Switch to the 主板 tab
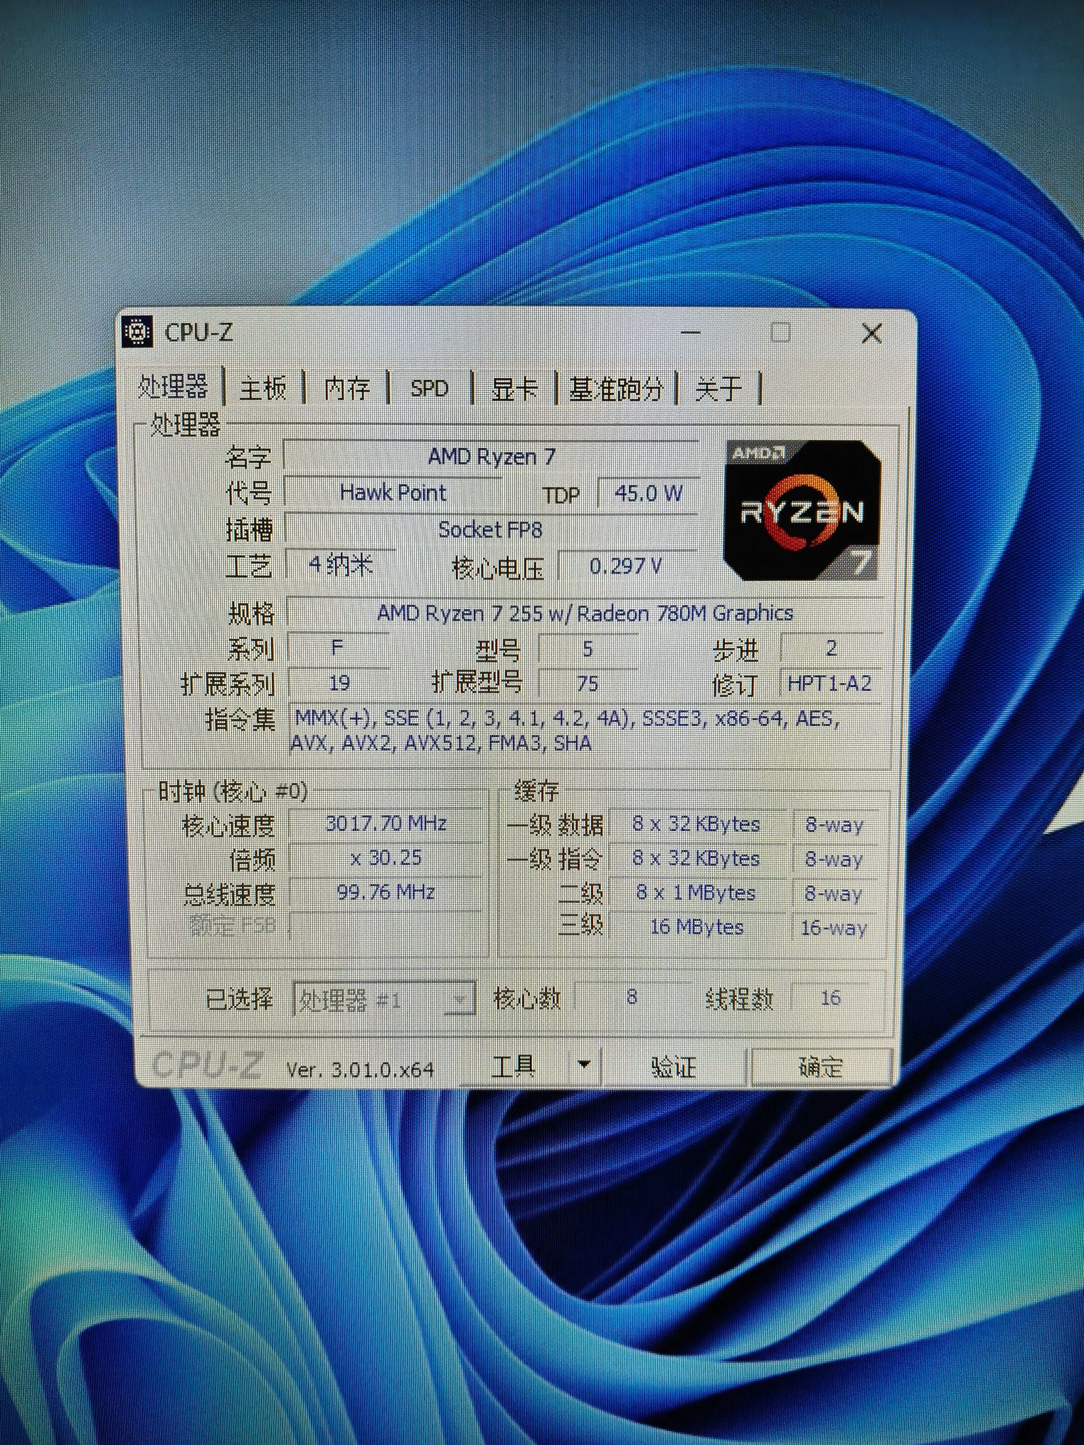This screenshot has width=1084, height=1445. (263, 388)
